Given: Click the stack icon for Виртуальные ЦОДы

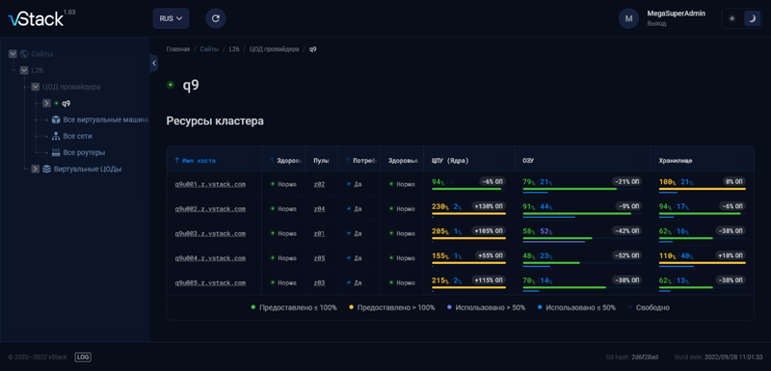Looking at the screenshot, I should 46,169.
